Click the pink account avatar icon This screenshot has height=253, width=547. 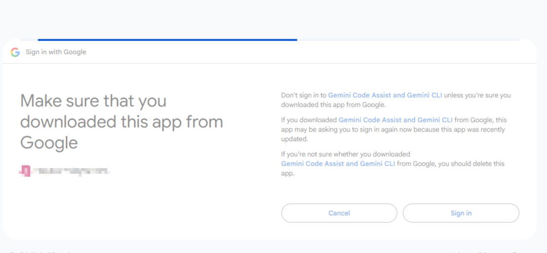coord(25,171)
